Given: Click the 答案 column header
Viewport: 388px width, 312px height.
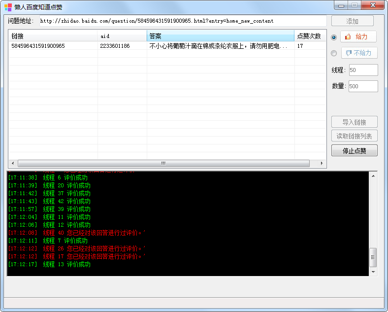Looking at the screenshot, I should click(220, 36).
